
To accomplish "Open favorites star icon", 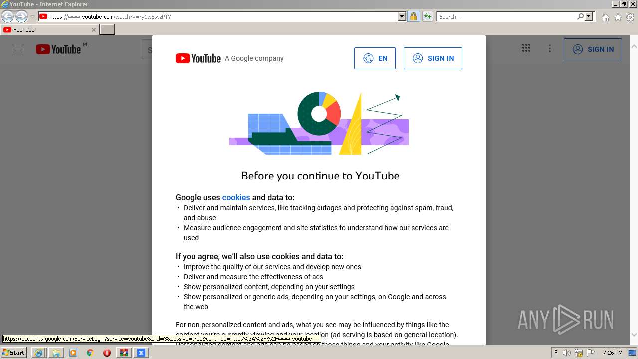I will [618, 17].
